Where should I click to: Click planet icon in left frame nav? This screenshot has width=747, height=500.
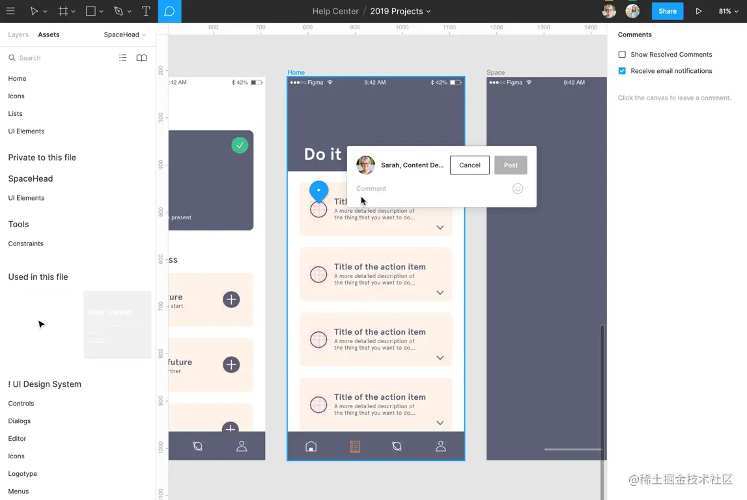click(x=198, y=446)
